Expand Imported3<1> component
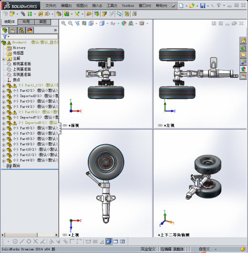248x253 pixels. [x=3, y=96]
